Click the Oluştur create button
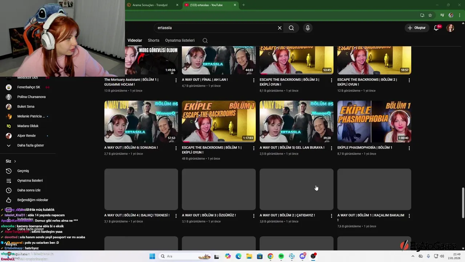The height and width of the screenshot is (262, 465). click(416, 28)
